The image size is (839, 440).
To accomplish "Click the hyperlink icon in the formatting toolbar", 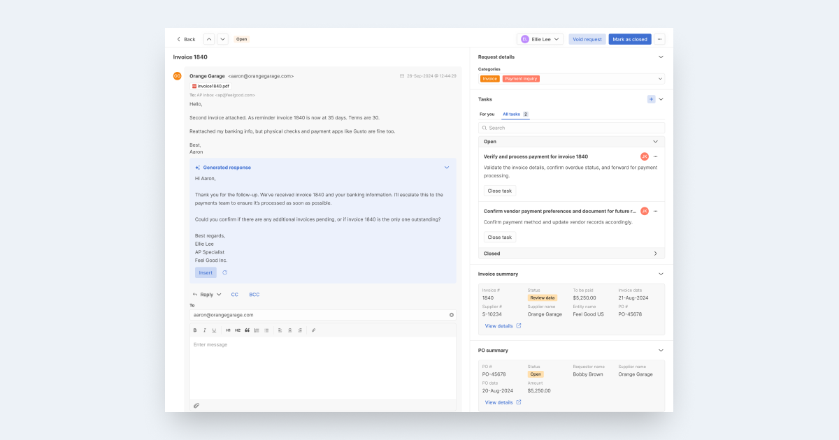I will pyautogui.click(x=313, y=330).
